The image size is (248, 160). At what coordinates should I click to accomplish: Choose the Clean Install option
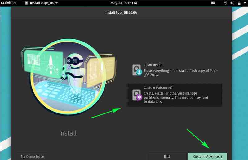click(x=175, y=70)
